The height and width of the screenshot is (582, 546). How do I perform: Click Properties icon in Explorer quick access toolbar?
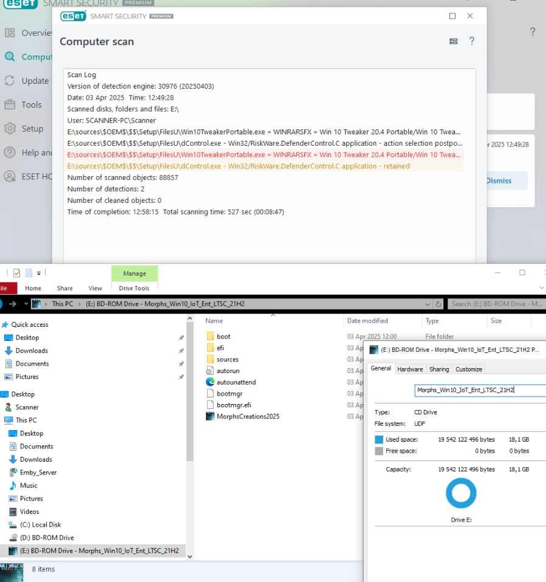[17, 273]
